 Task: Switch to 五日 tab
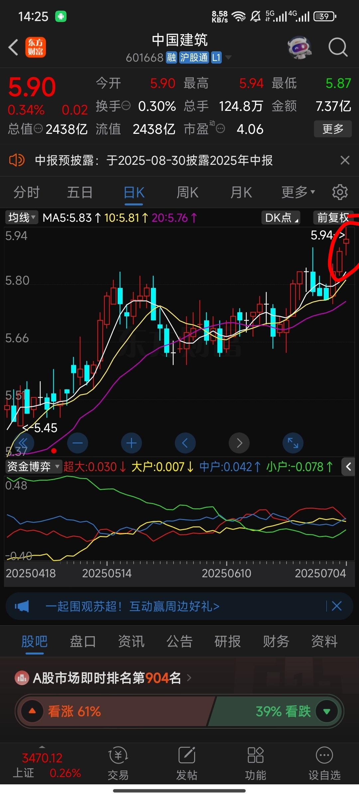pyautogui.click(x=80, y=192)
